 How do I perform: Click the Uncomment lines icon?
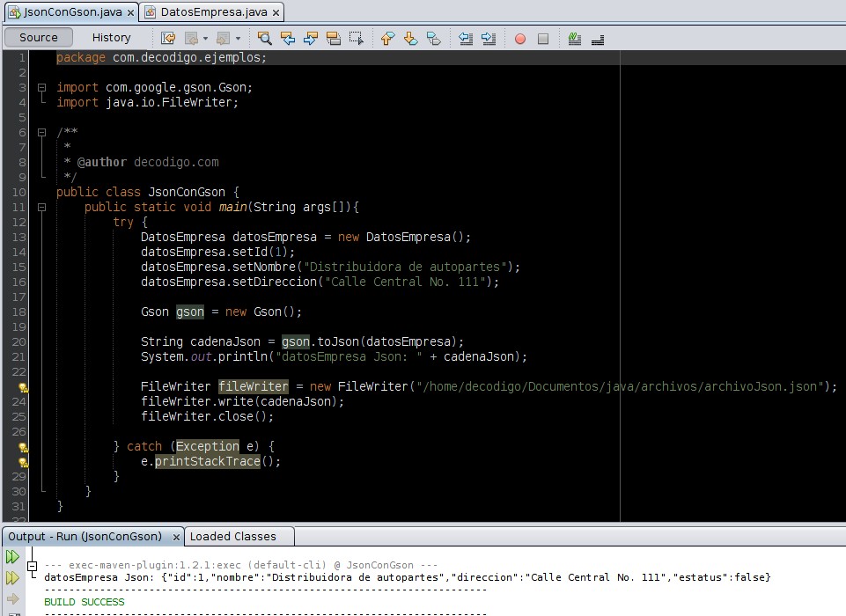pyautogui.click(x=595, y=38)
